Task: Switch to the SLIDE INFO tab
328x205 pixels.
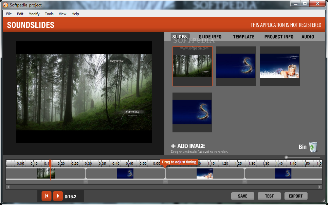Action: pos(210,37)
